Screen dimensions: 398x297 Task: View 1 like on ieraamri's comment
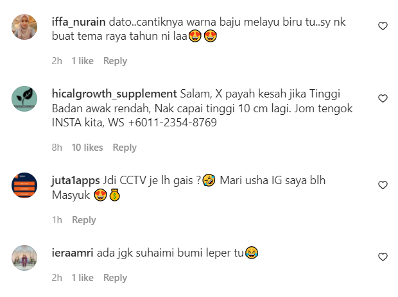83,278
